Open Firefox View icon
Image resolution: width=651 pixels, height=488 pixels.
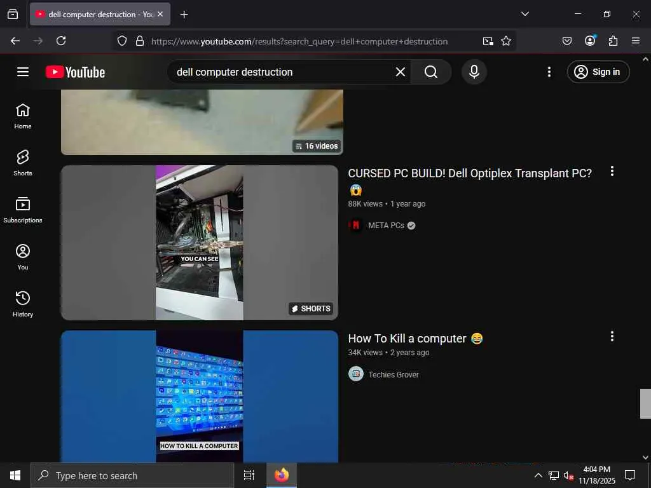coord(13,14)
